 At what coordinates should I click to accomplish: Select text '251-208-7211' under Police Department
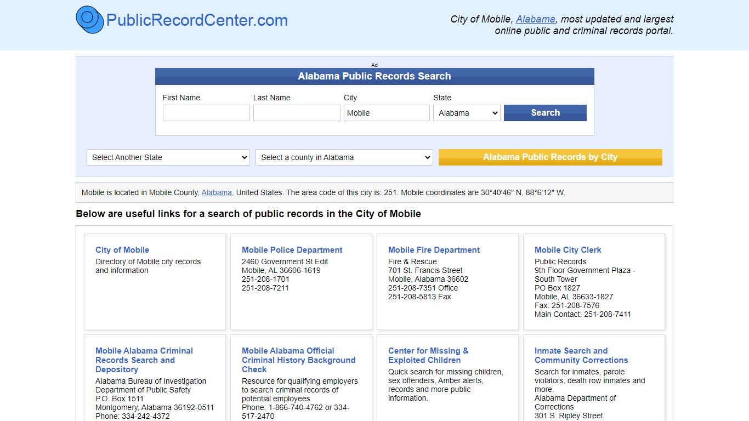pos(265,288)
